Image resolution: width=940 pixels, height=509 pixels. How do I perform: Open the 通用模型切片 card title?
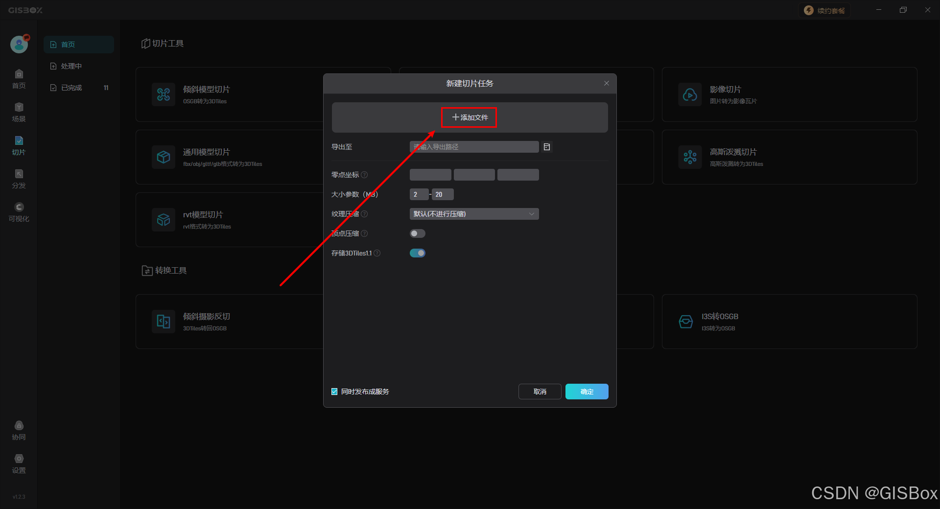[206, 152]
